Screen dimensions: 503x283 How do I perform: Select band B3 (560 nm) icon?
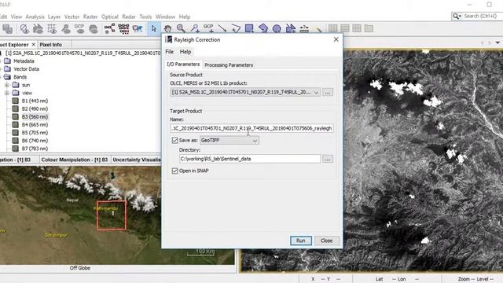[x=15, y=117]
